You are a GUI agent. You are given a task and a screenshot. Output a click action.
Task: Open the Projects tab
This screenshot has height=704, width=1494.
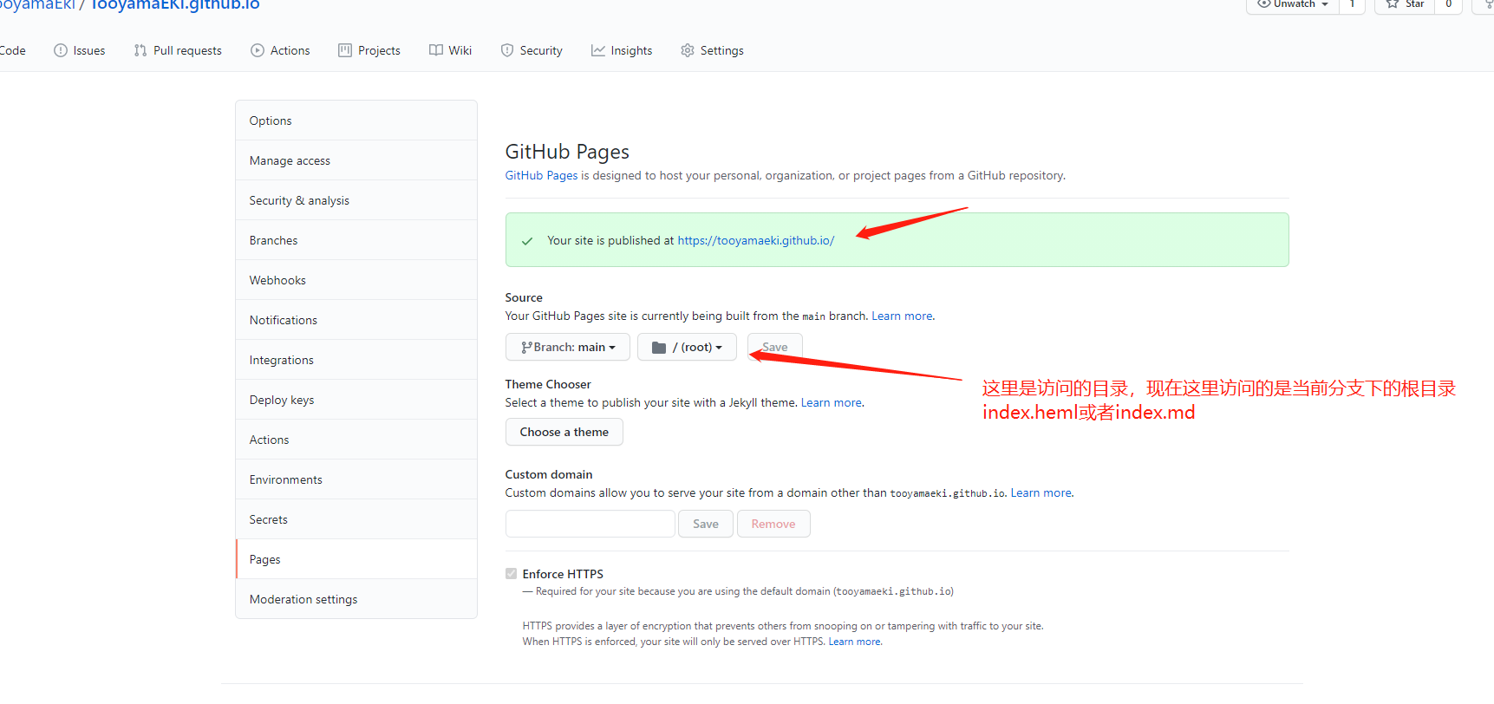pos(369,50)
